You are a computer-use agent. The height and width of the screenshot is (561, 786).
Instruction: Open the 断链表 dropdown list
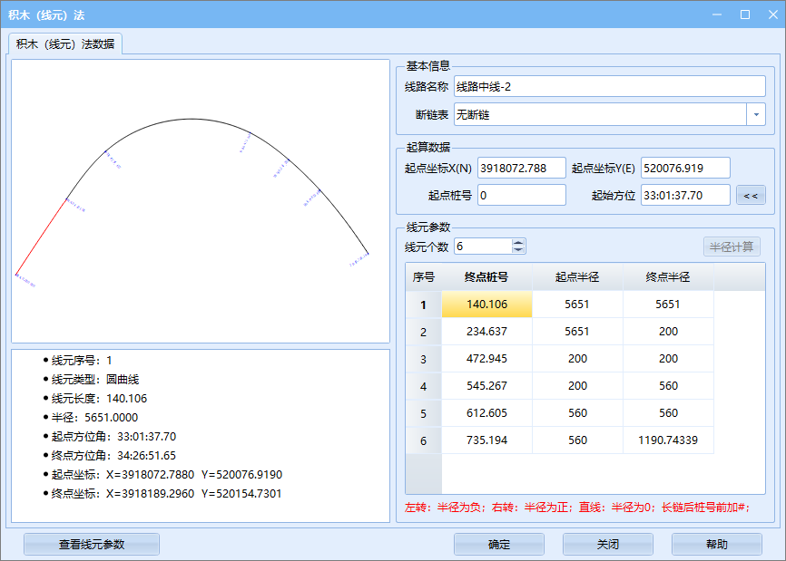[755, 114]
